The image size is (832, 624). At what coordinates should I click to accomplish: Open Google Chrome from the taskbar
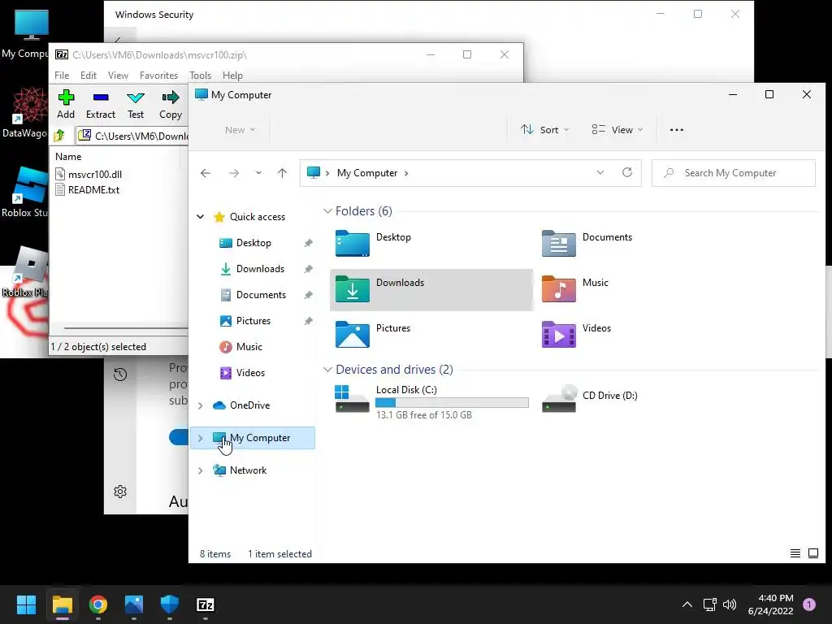click(x=98, y=604)
